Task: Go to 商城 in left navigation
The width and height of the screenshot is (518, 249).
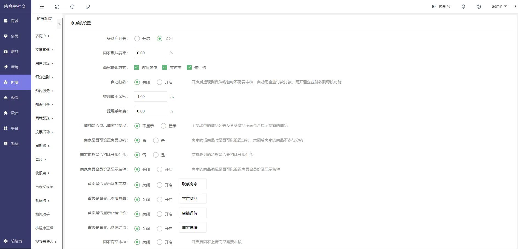Action: point(14,21)
